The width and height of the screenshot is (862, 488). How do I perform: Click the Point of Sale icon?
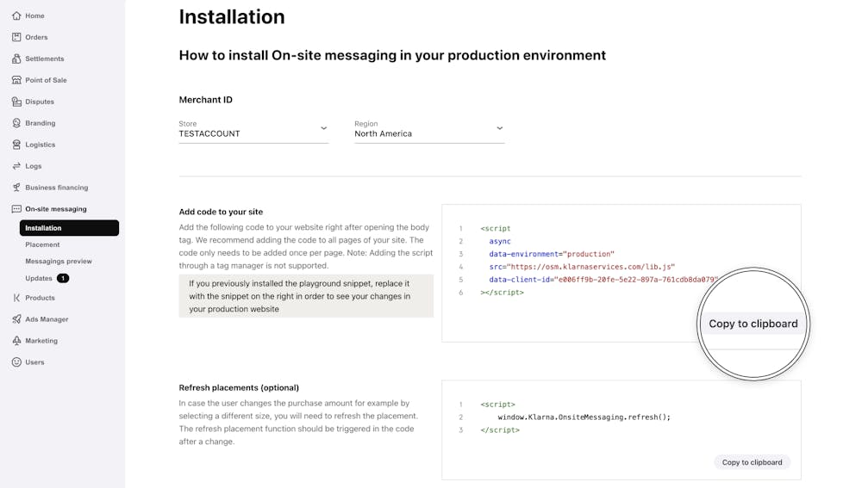click(x=16, y=80)
